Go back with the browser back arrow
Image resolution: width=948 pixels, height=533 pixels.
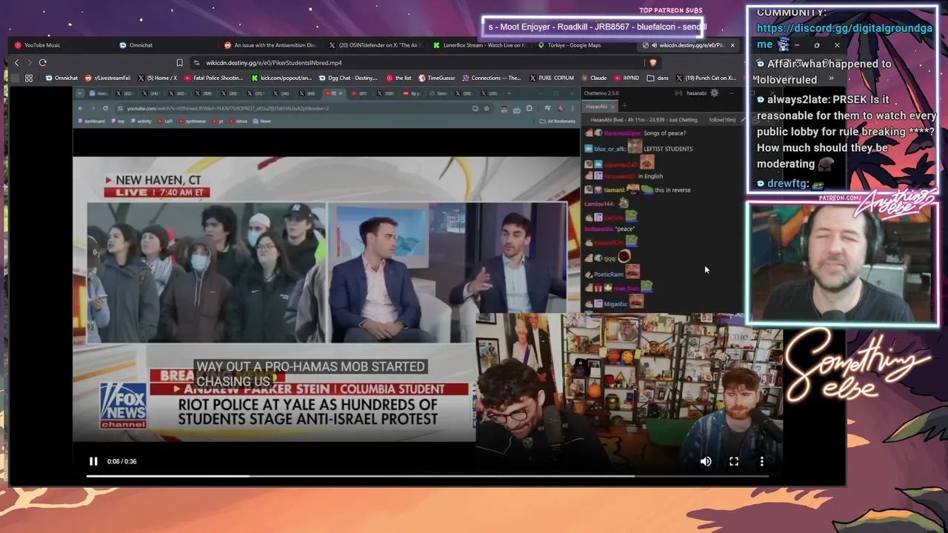click(x=16, y=63)
